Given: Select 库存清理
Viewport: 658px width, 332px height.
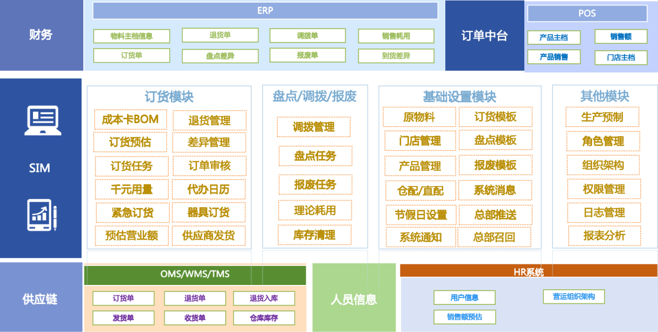Looking at the screenshot, I should 315,235.
